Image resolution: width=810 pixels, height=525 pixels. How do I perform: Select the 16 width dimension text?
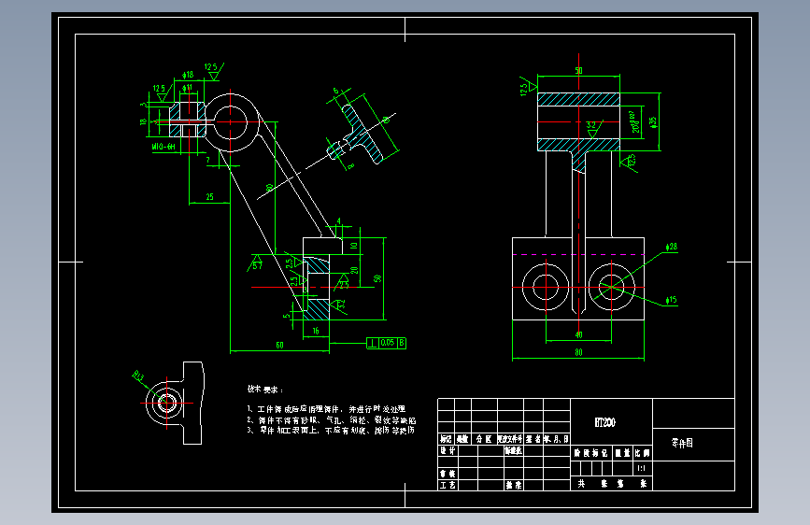[x=316, y=331]
